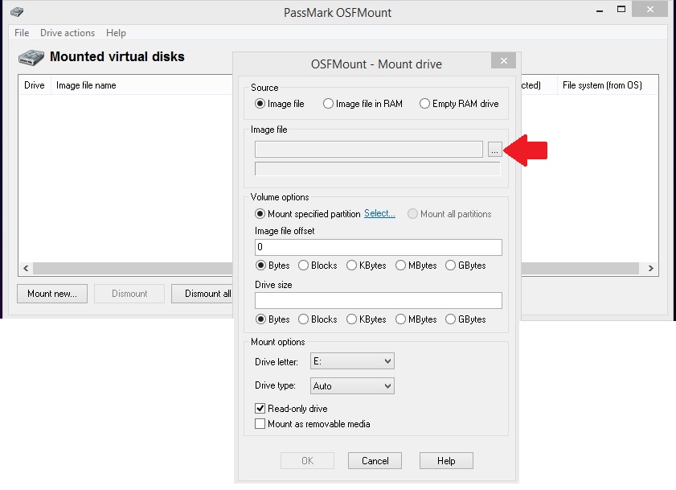Set drive size unit to GBytes

pos(465,319)
